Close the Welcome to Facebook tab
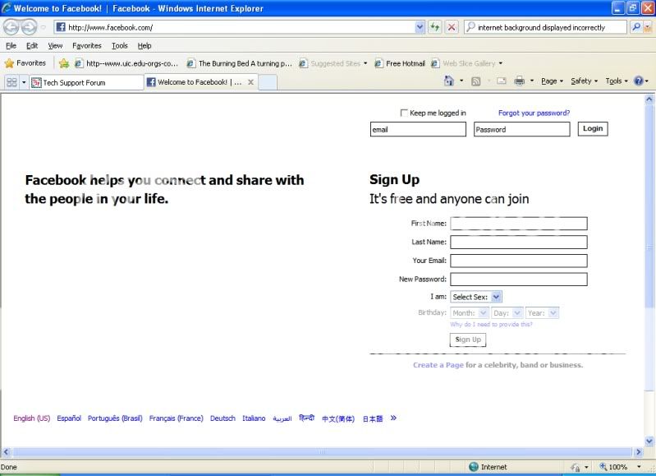The height and width of the screenshot is (476, 656). click(x=250, y=82)
